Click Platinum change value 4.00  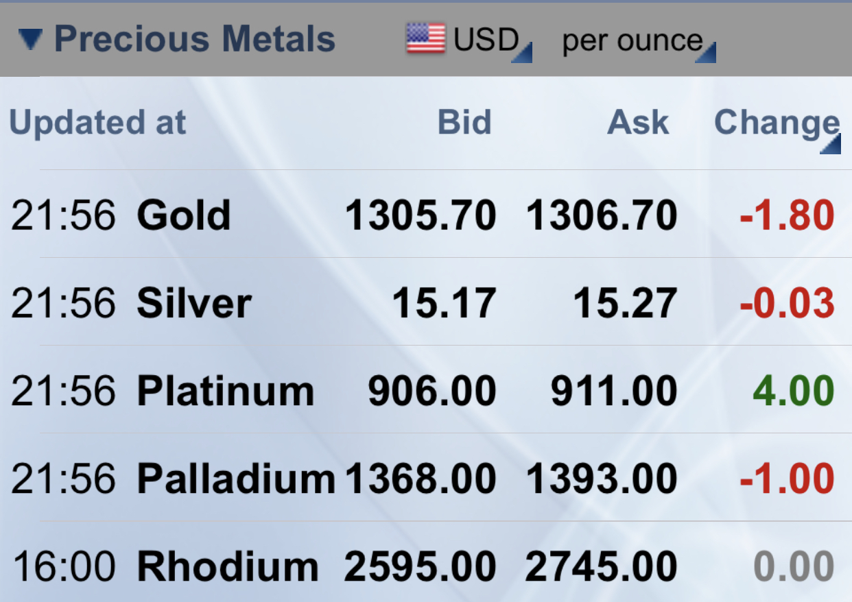pyautogui.click(x=794, y=391)
